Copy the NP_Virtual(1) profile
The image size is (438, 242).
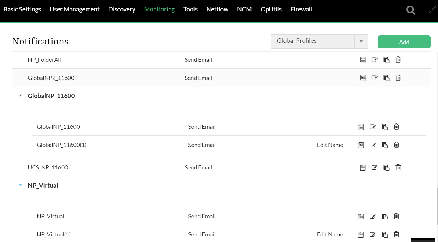(385, 234)
